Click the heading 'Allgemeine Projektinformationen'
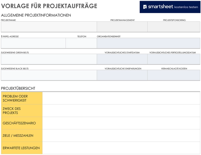Screen dimensions: 201x155 point(36,15)
